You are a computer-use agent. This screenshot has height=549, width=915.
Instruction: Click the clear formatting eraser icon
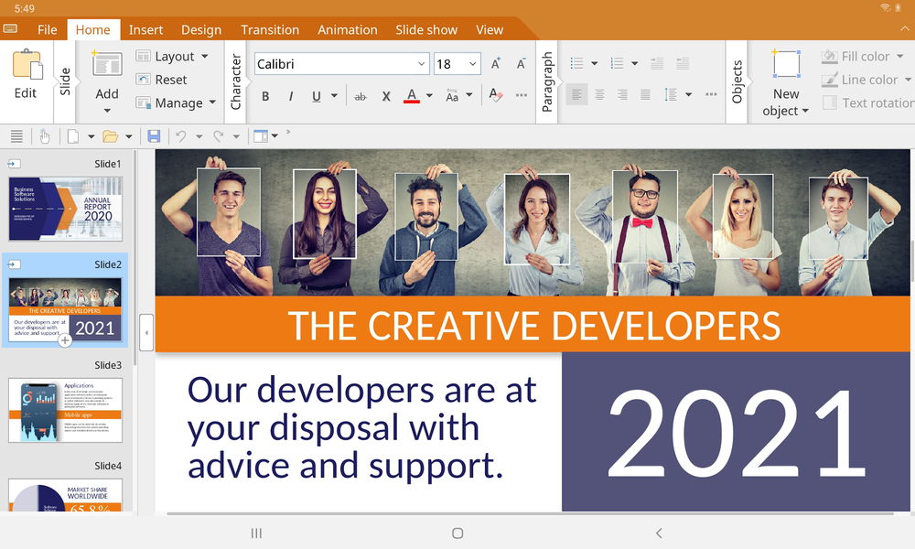coord(495,95)
